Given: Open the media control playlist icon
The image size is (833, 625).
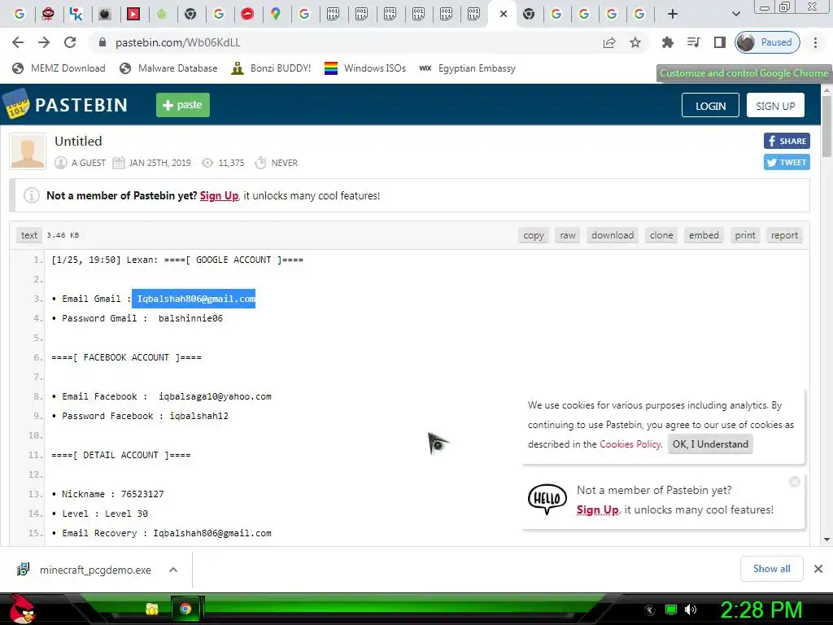Looking at the screenshot, I should (693, 42).
